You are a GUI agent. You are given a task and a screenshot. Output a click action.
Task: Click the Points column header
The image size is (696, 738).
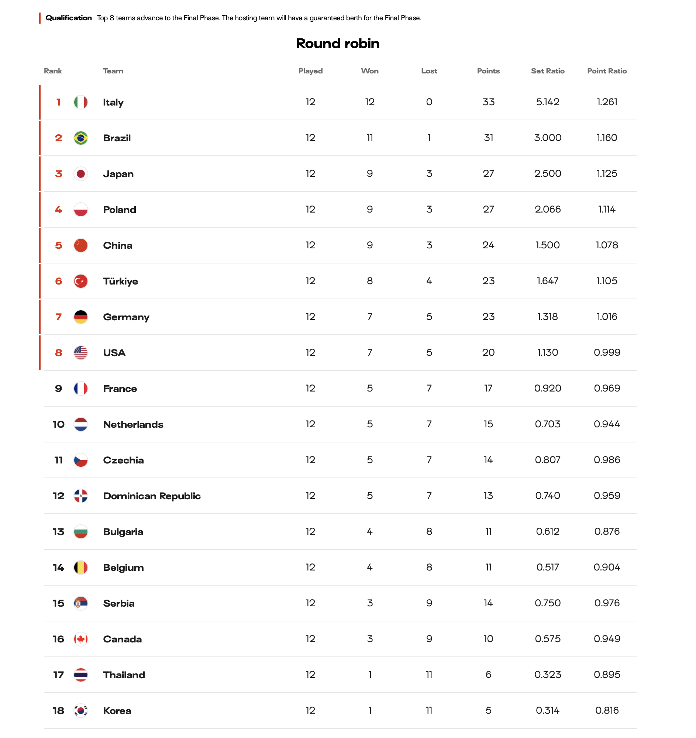point(488,71)
